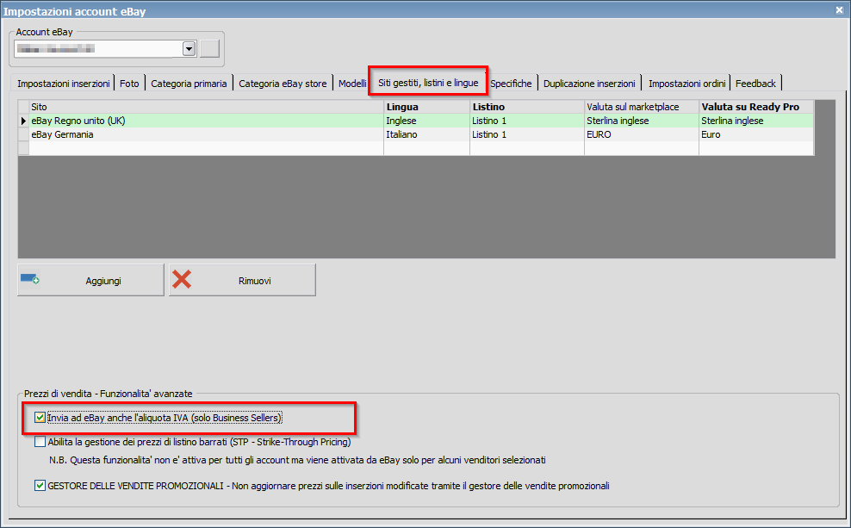Click the Inglese language cell
Image resolution: width=851 pixels, height=528 pixels.
pos(426,121)
